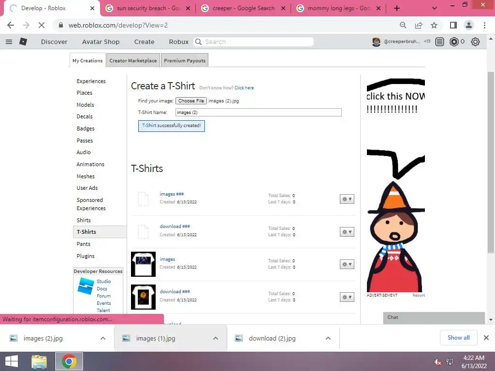Click the Report advertisement link
The image size is (495, 371).
(x=418, y=295)
